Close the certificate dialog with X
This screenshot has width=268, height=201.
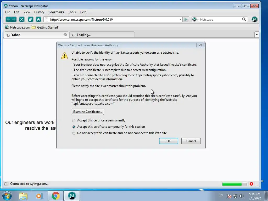click(200, 45)
